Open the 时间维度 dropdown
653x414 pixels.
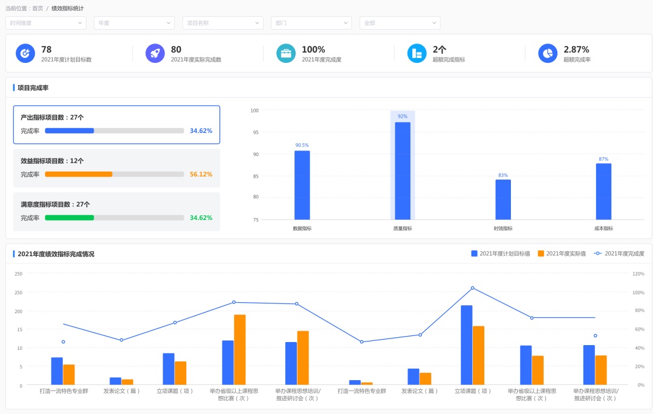click(46, 23)
